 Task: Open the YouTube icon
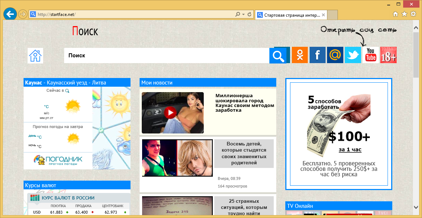click(371, 55)
